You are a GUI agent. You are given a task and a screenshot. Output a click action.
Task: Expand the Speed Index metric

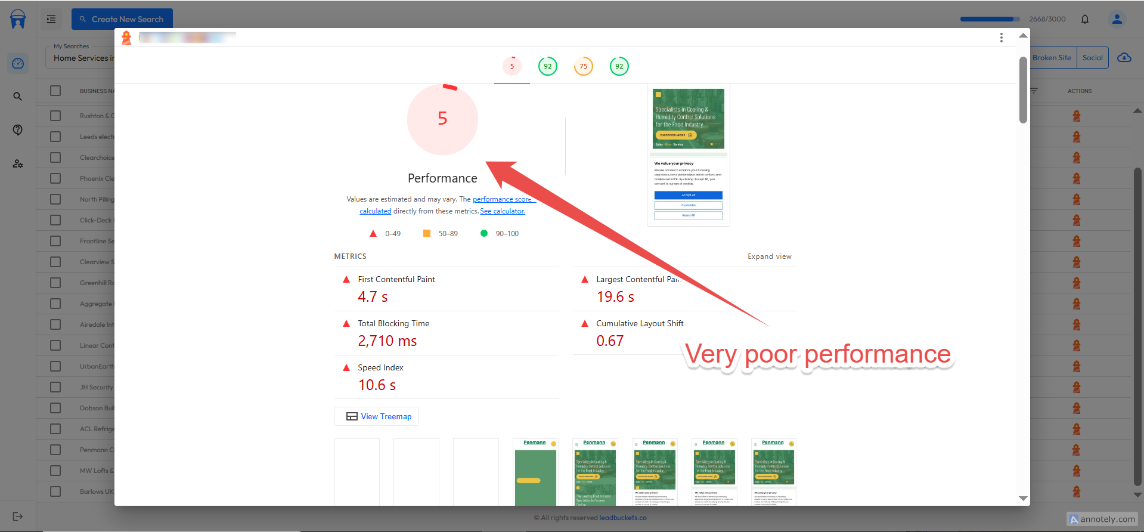pyautogui.click(x=446, y=378)
